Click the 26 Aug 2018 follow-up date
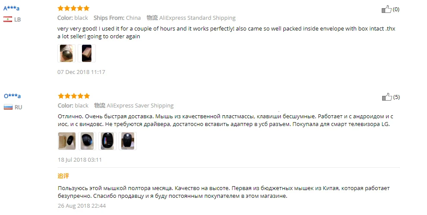Screen dimensions: 427x215 coord(82,206)
